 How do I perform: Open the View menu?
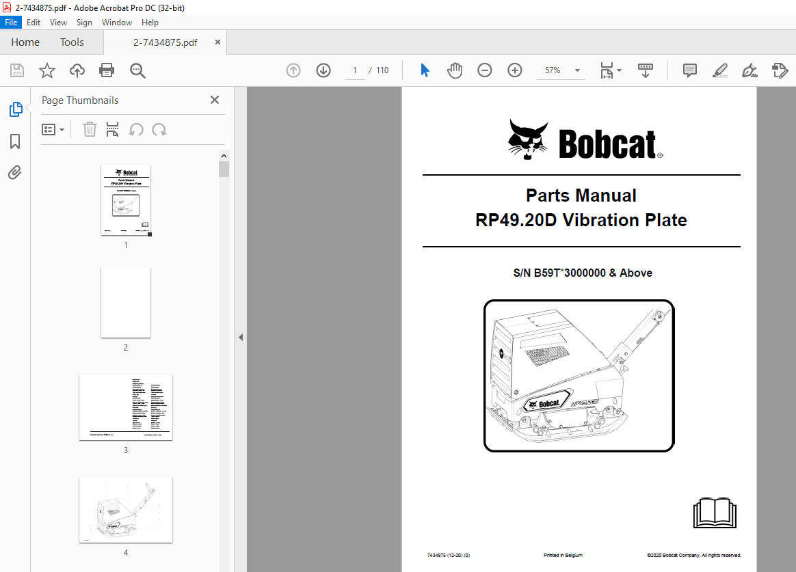58,23
